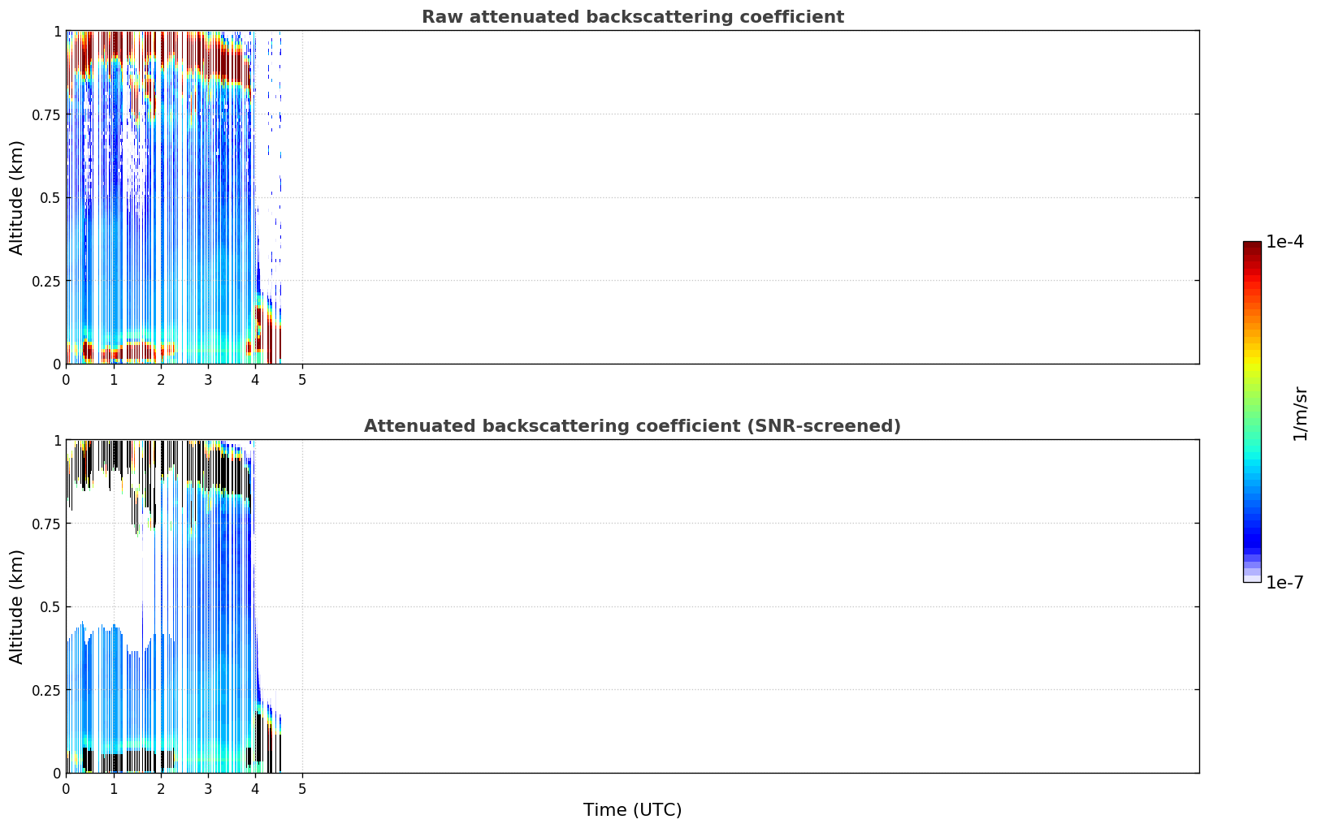Click the 0.75 tick on top plot
This screenshot has width=1317, height=828.
tap(47, 114)
